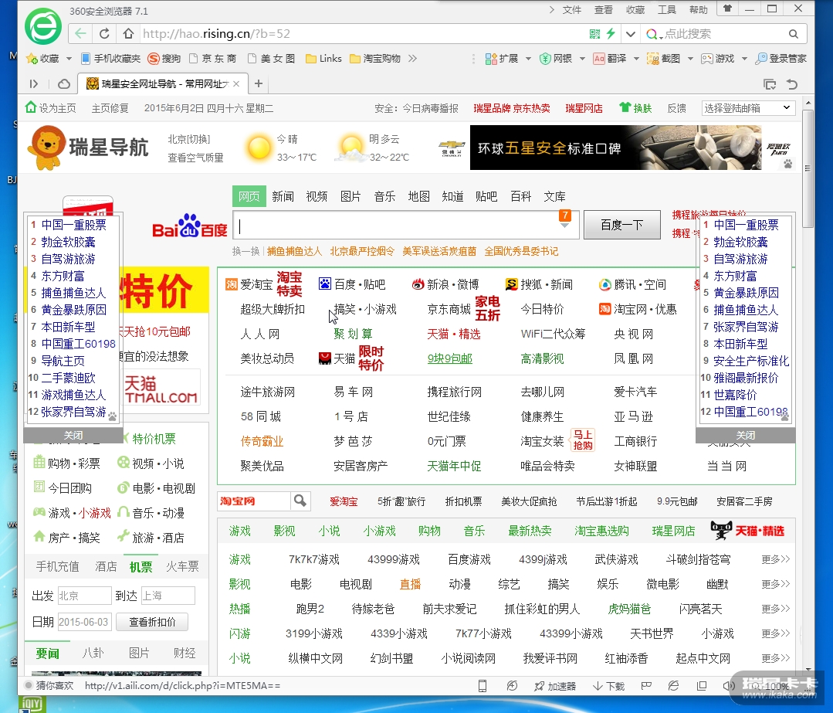
Task: Open the 截图 screenshot tool
Action: click(x=664, y=59)
